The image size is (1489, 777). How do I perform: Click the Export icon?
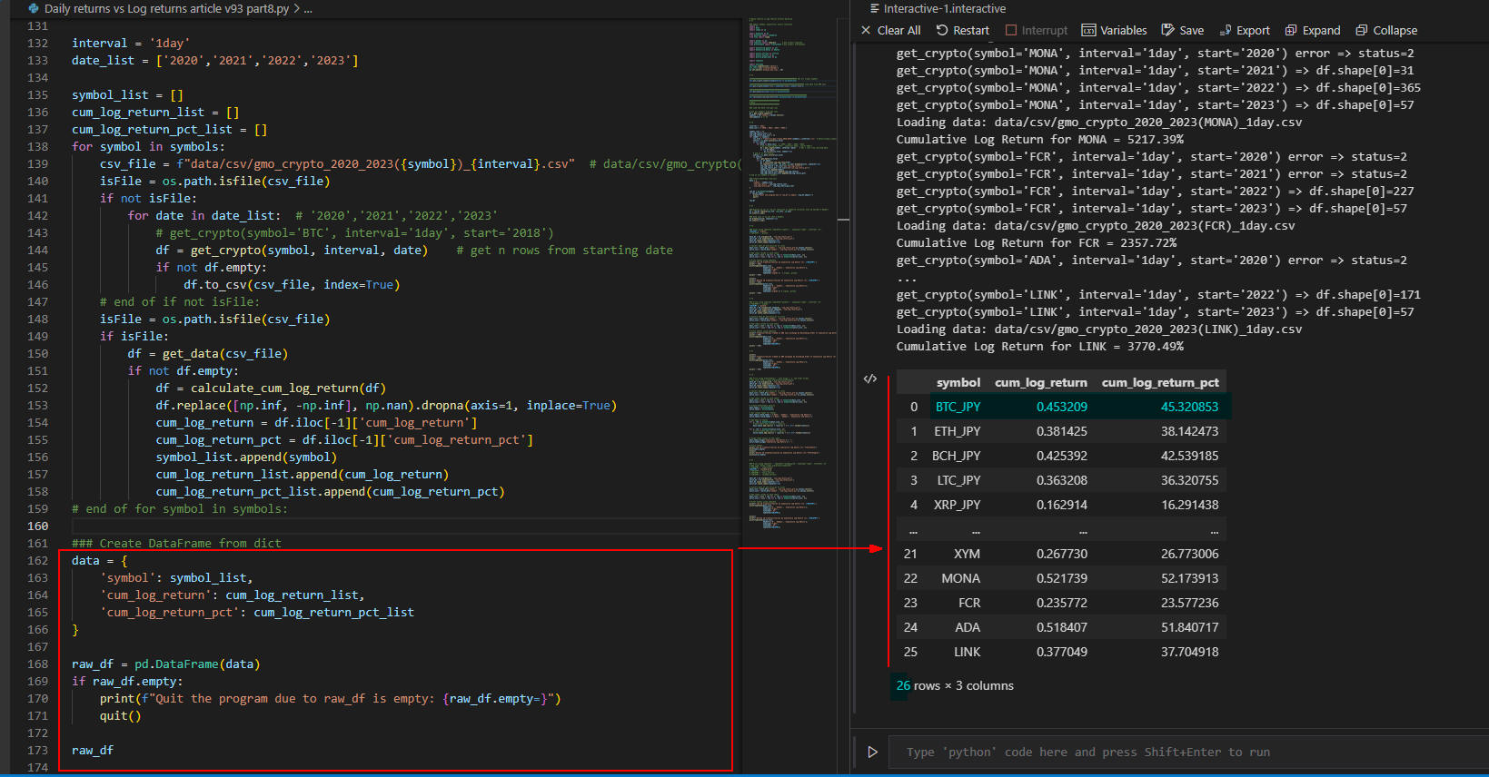click(1226, 30)
